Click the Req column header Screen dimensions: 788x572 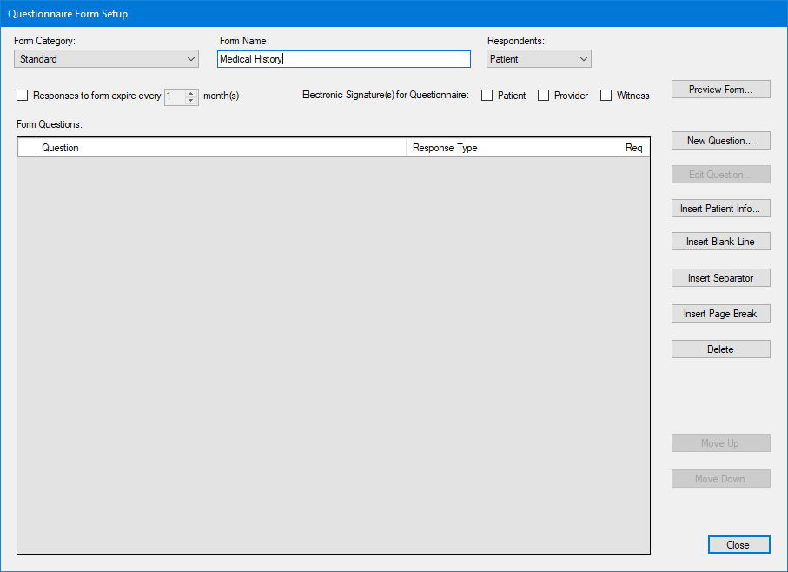[634, 148]
